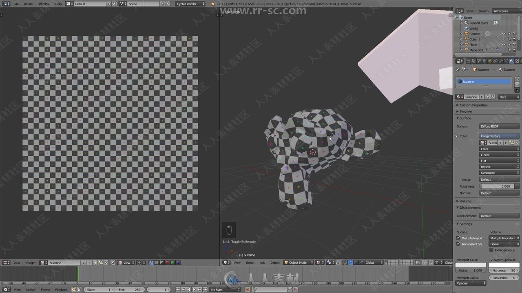The width and height of the screenshot is (522, 293).
Task: Play animation forward button
Action: 194,290
